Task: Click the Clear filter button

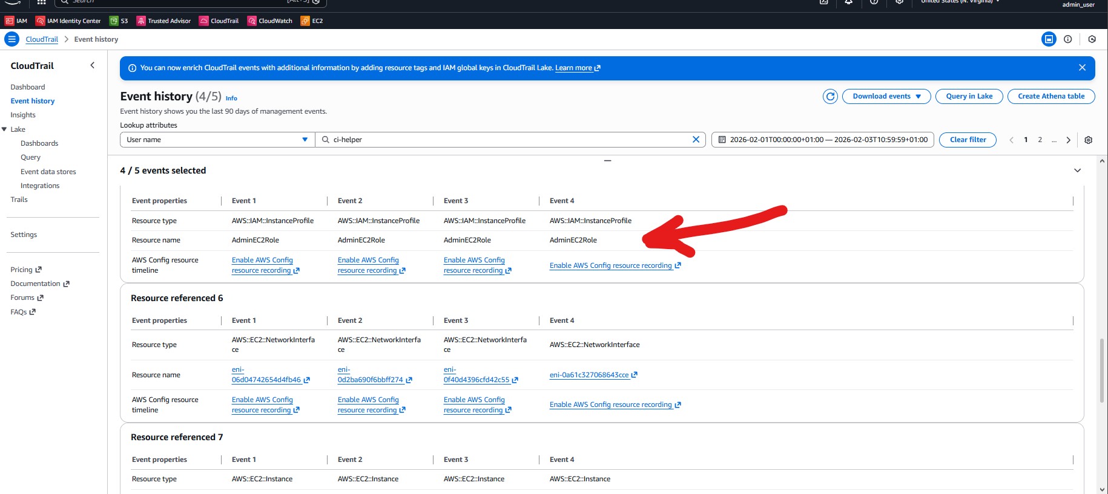Action: pyautogui.click(x=967, y=140)
